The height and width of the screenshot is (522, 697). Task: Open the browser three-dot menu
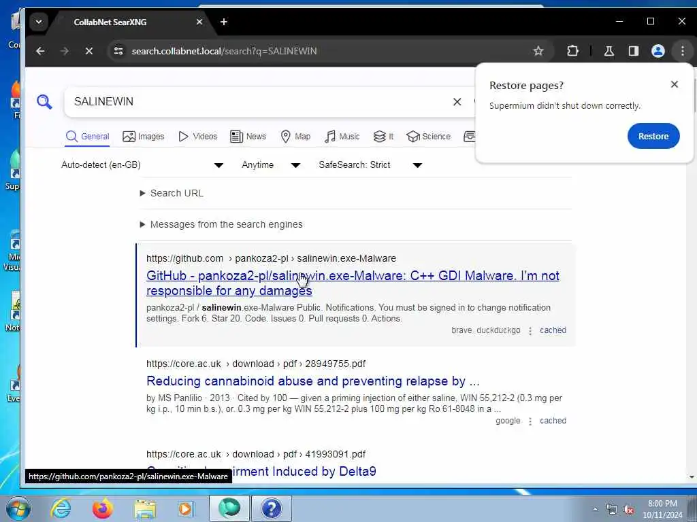pos(682,51)
